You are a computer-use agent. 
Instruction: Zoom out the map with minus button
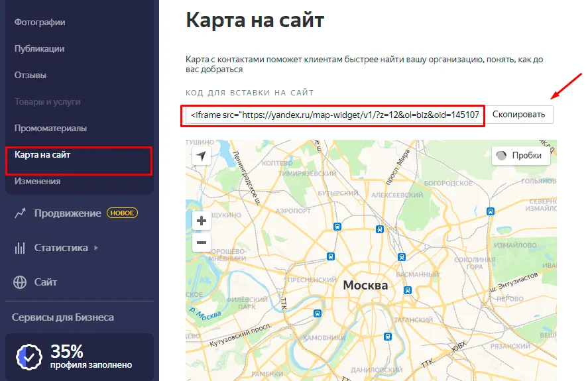(x=202, y=243)
